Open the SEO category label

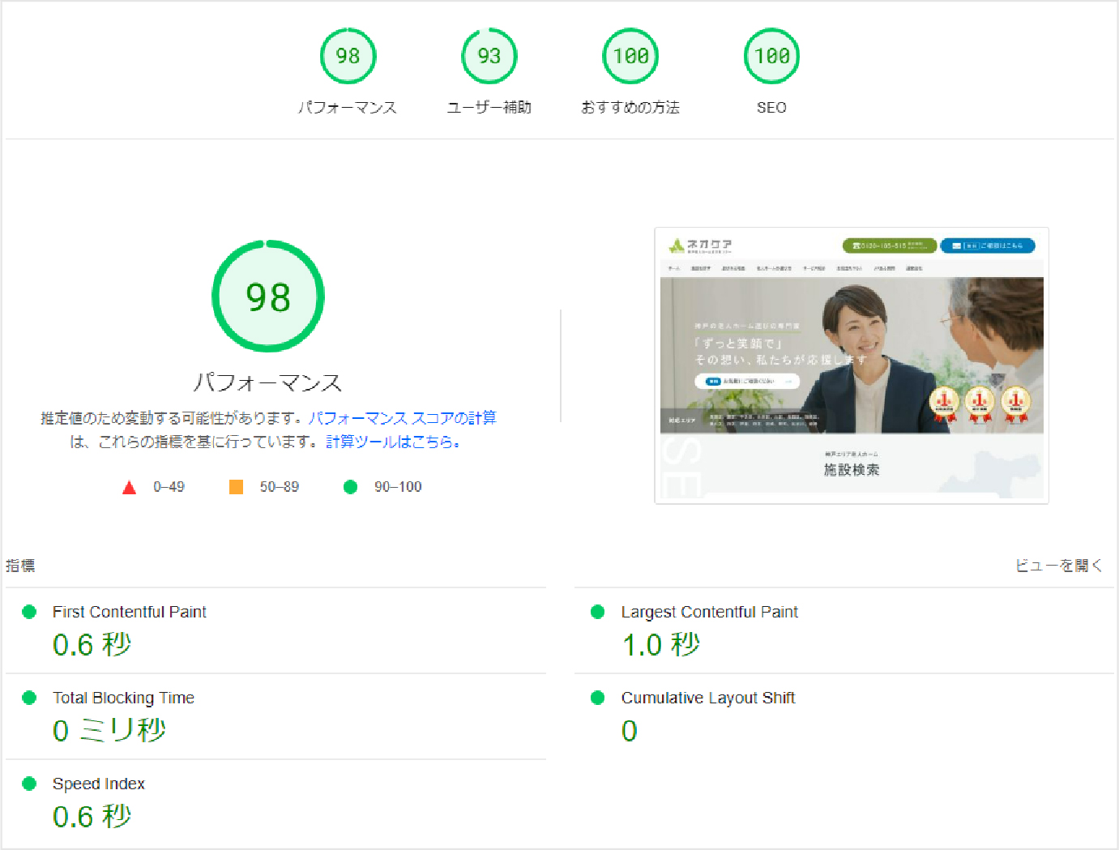[771, 108]
